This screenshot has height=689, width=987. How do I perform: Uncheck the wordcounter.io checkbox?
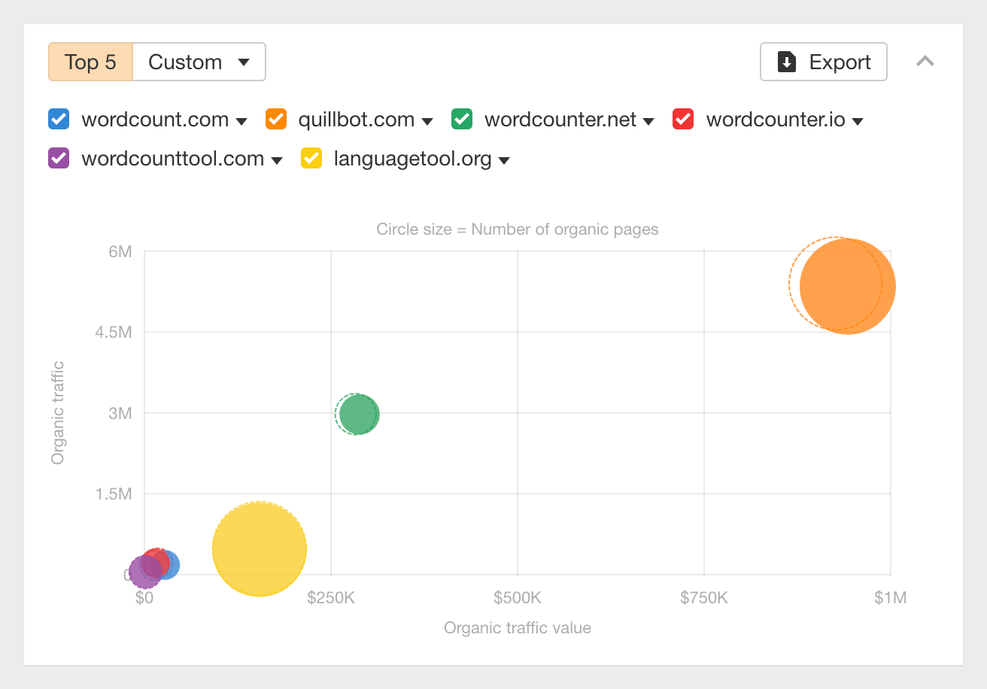pos(682,119)
